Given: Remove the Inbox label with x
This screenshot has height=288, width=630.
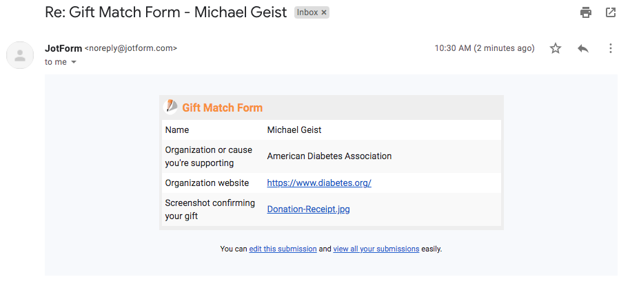Looking at the screenshot, I should tap(324, 12).
